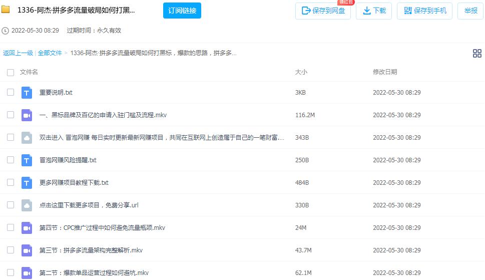
Task: Check the box for 一、黑标品牌及百亿 mkv
Action: click(x=11, y=115)
